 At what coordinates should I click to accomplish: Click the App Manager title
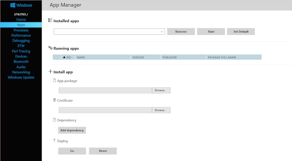click(x=65, y=5)
